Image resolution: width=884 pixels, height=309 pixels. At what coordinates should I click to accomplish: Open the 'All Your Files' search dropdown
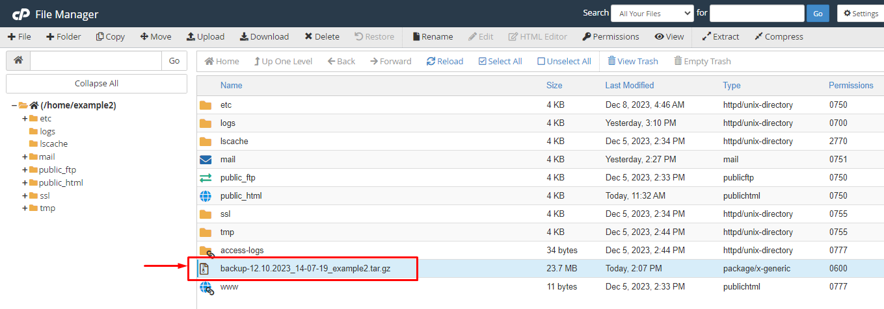point(652,13)
